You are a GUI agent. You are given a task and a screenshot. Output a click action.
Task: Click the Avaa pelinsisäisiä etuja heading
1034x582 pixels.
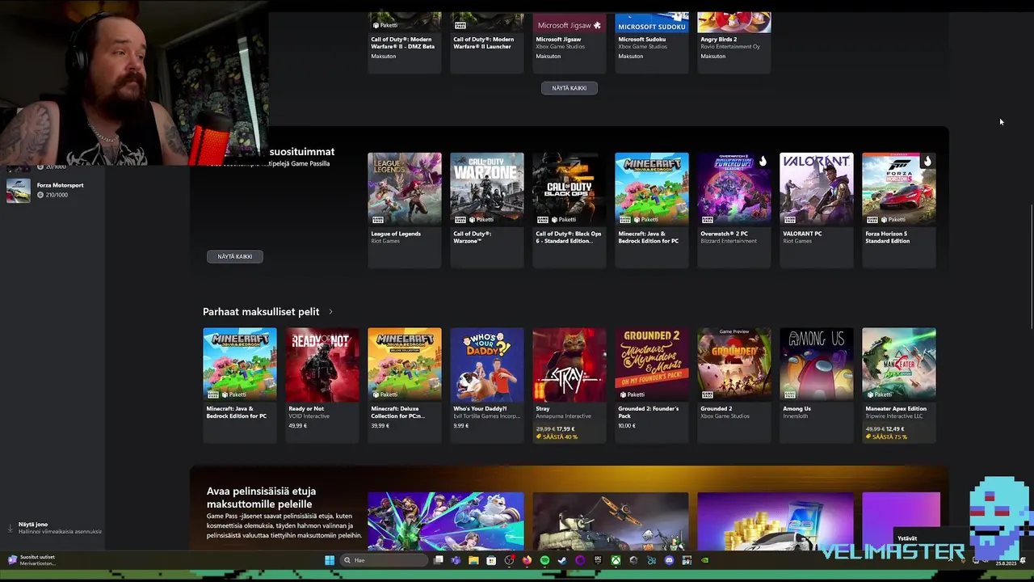261,497
